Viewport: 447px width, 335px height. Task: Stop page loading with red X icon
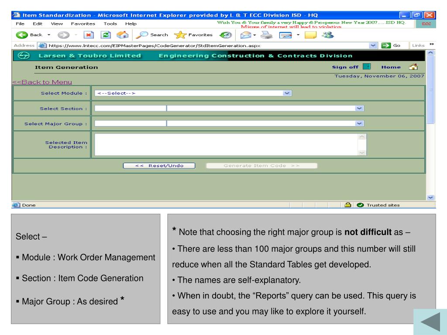click(x=89, y=35)
